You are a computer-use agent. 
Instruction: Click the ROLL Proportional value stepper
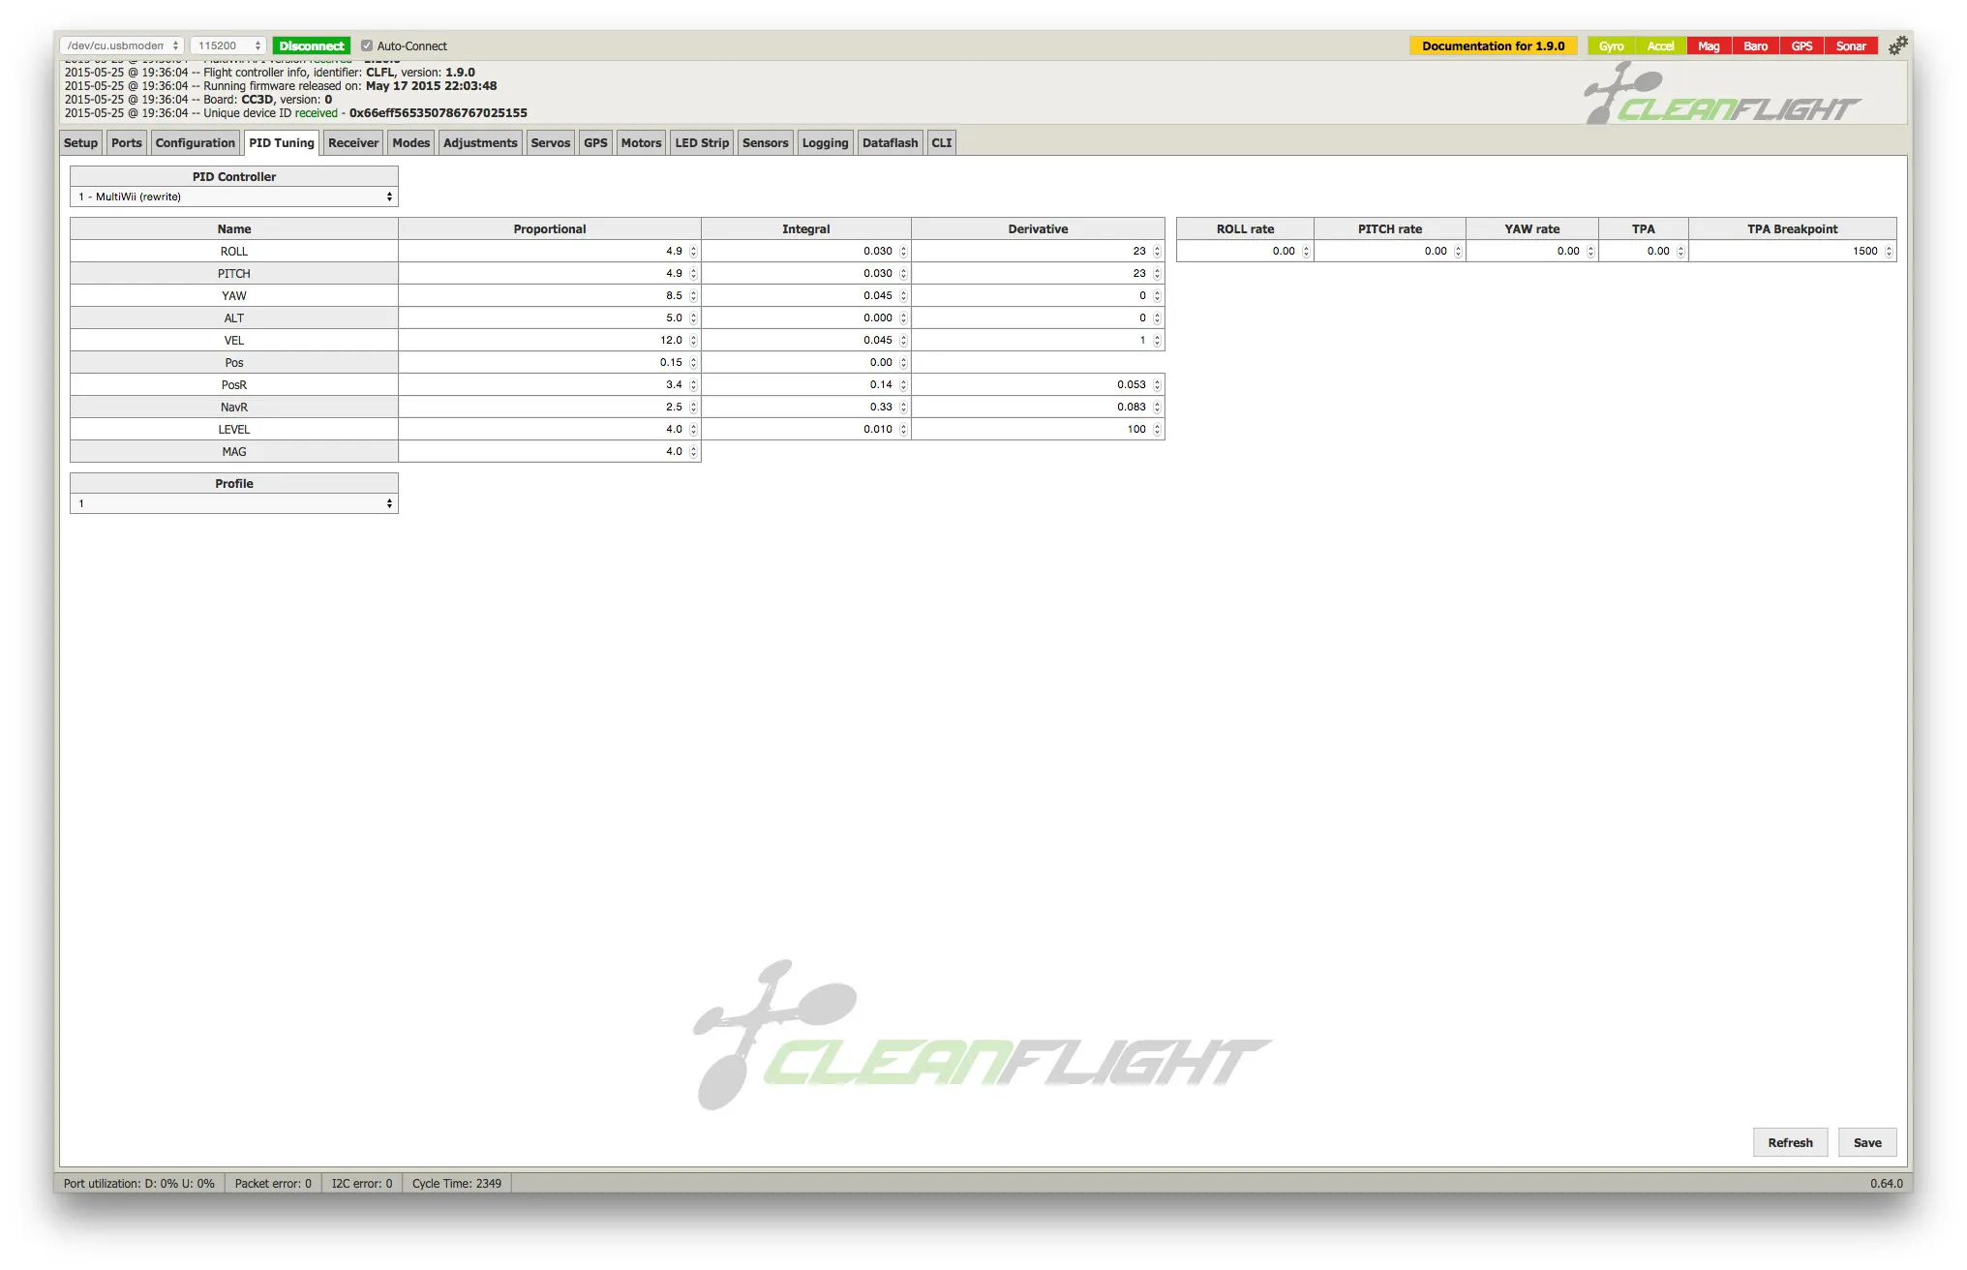pos(693,252)
